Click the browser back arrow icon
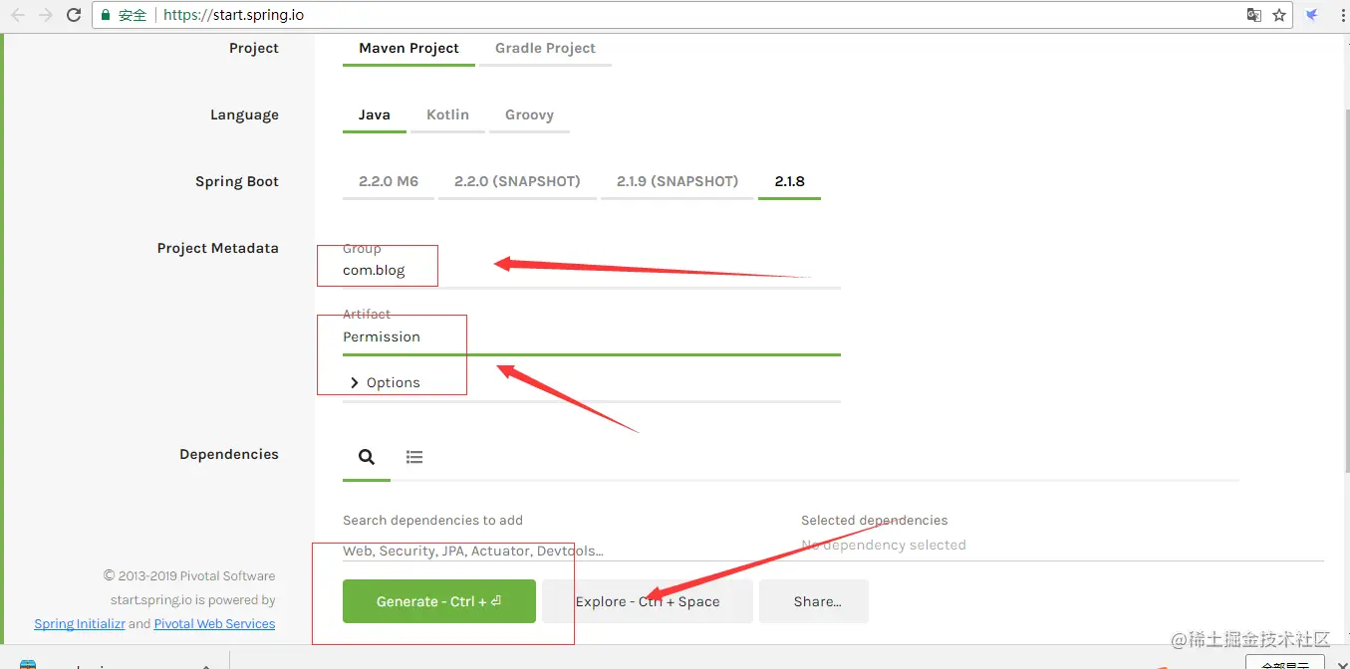Image resolution: width=1350 pixels, height=669 pixels. [x=18, y=15]
